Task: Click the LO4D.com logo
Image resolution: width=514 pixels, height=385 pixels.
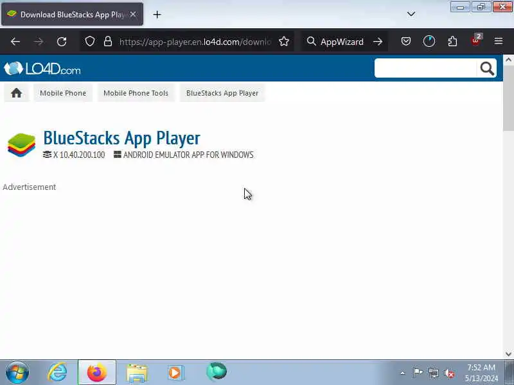Action: click(42, 69)
